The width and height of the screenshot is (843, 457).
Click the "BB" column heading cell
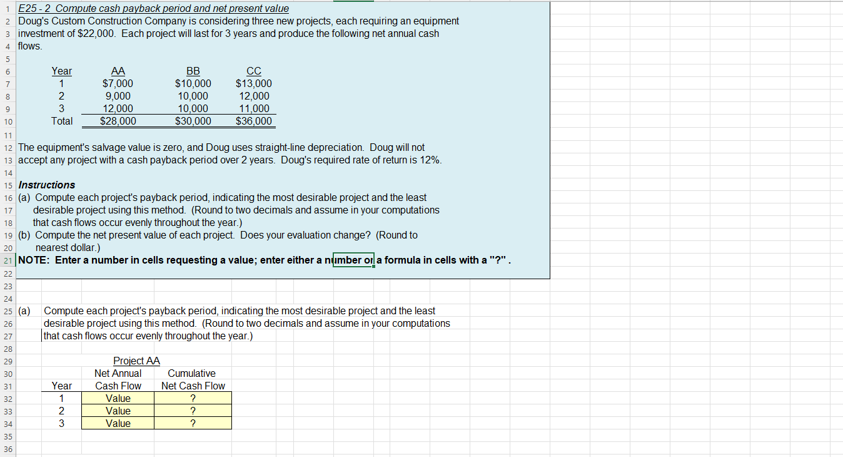pos(193,71)
